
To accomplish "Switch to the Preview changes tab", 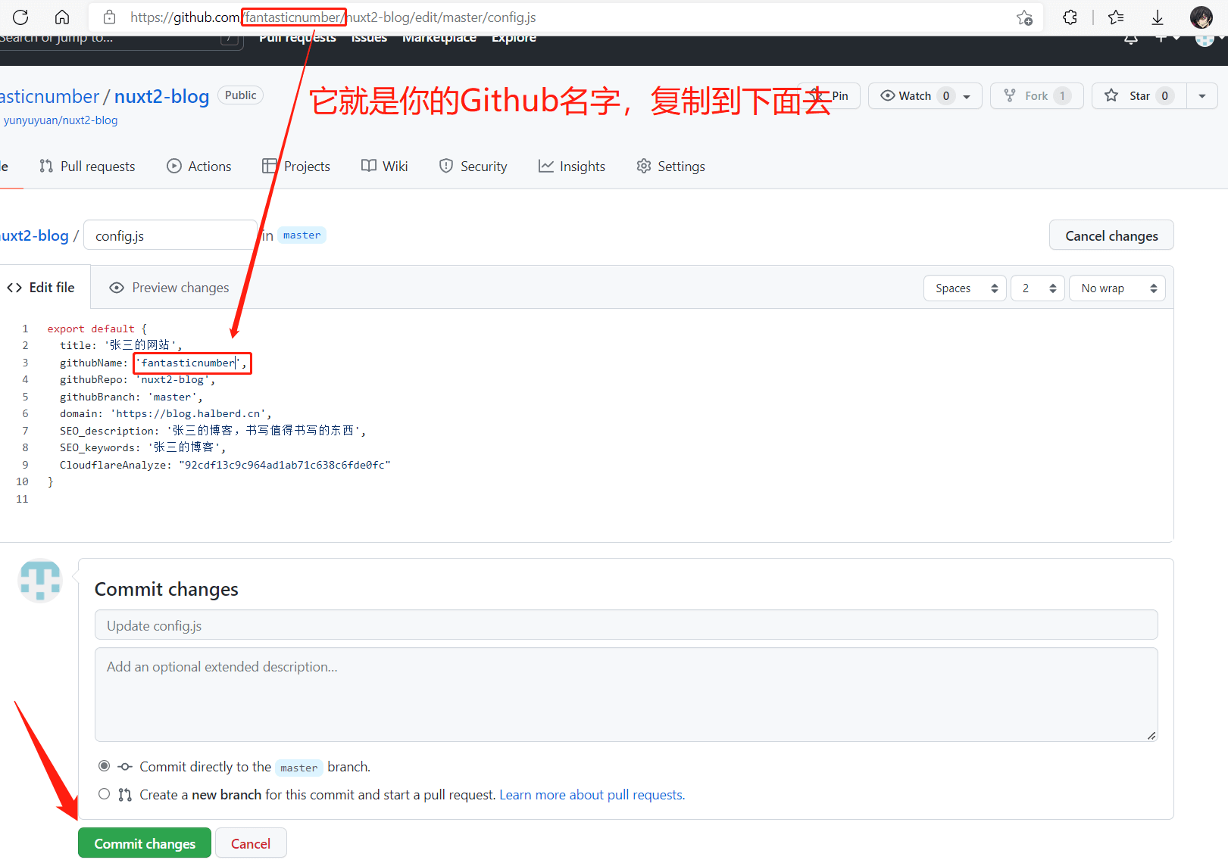I will tap(168, 287).
